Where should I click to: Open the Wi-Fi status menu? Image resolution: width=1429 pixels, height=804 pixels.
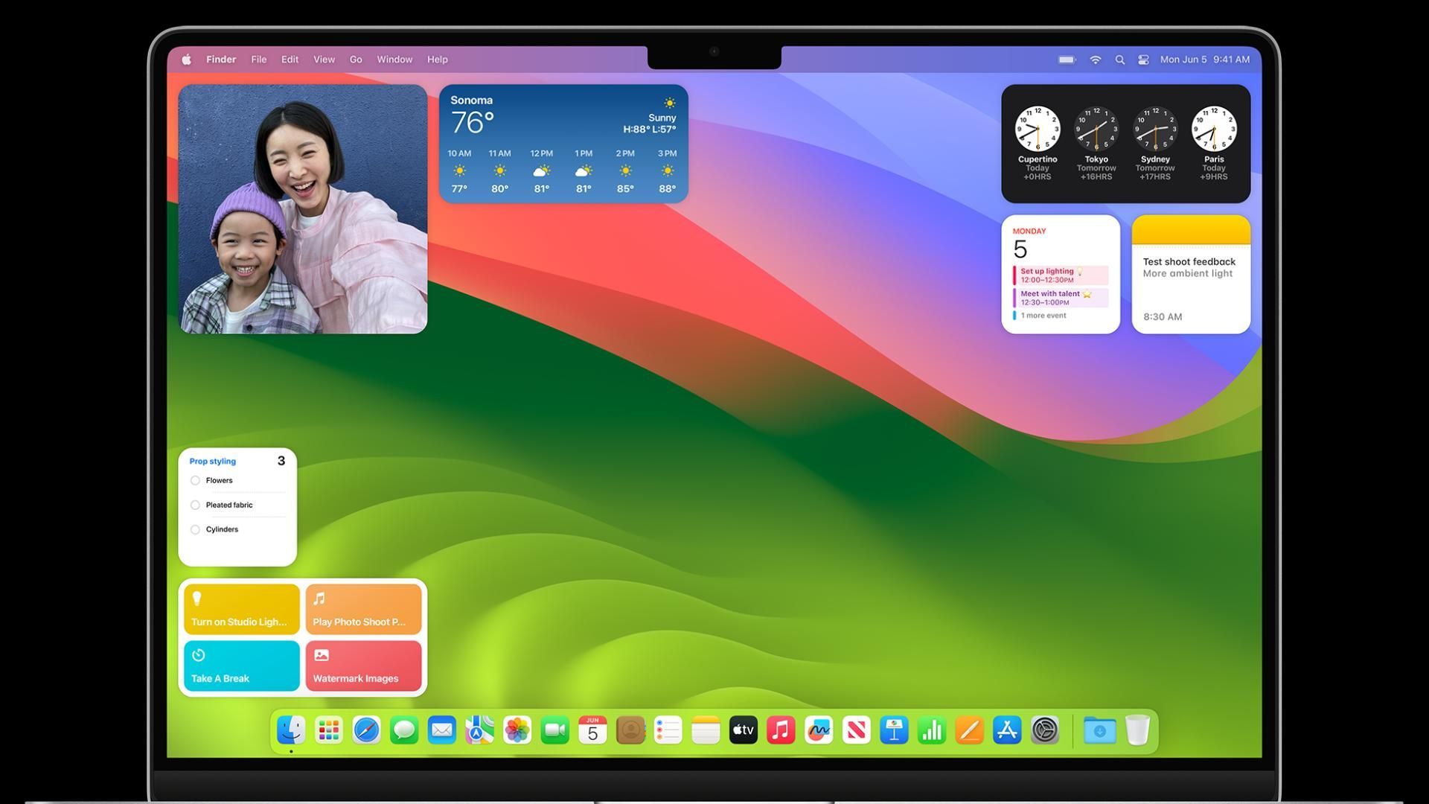(1095, 60)
